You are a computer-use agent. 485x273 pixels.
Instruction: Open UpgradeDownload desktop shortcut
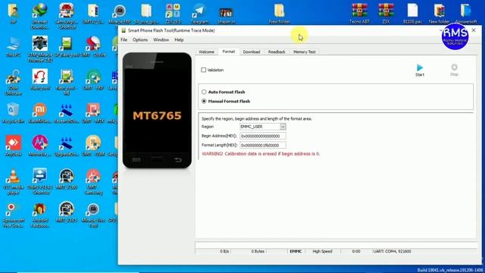[67, 146]
